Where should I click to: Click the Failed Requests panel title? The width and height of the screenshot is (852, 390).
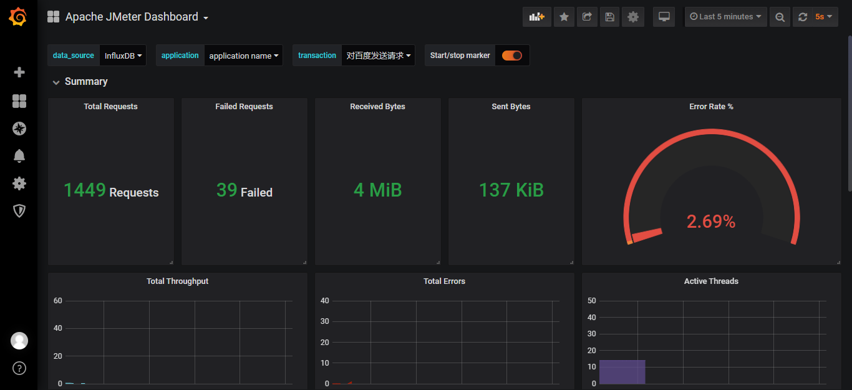click(x=244, y=107)
